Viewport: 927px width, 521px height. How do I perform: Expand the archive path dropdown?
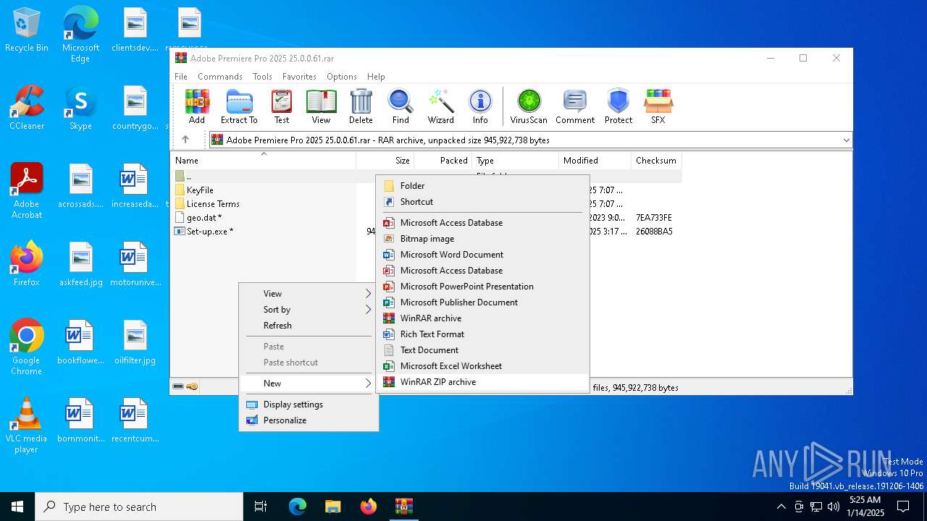pyautogui.click(x=846, y=140)
